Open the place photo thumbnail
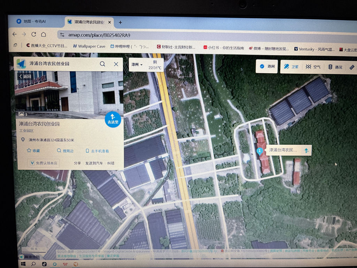357x268 pixels. [69, 95]
